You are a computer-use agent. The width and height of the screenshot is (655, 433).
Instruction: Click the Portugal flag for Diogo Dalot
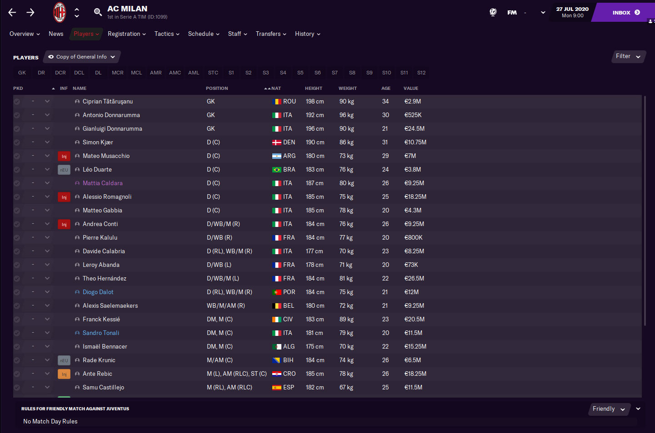click(x=276, y=292)
